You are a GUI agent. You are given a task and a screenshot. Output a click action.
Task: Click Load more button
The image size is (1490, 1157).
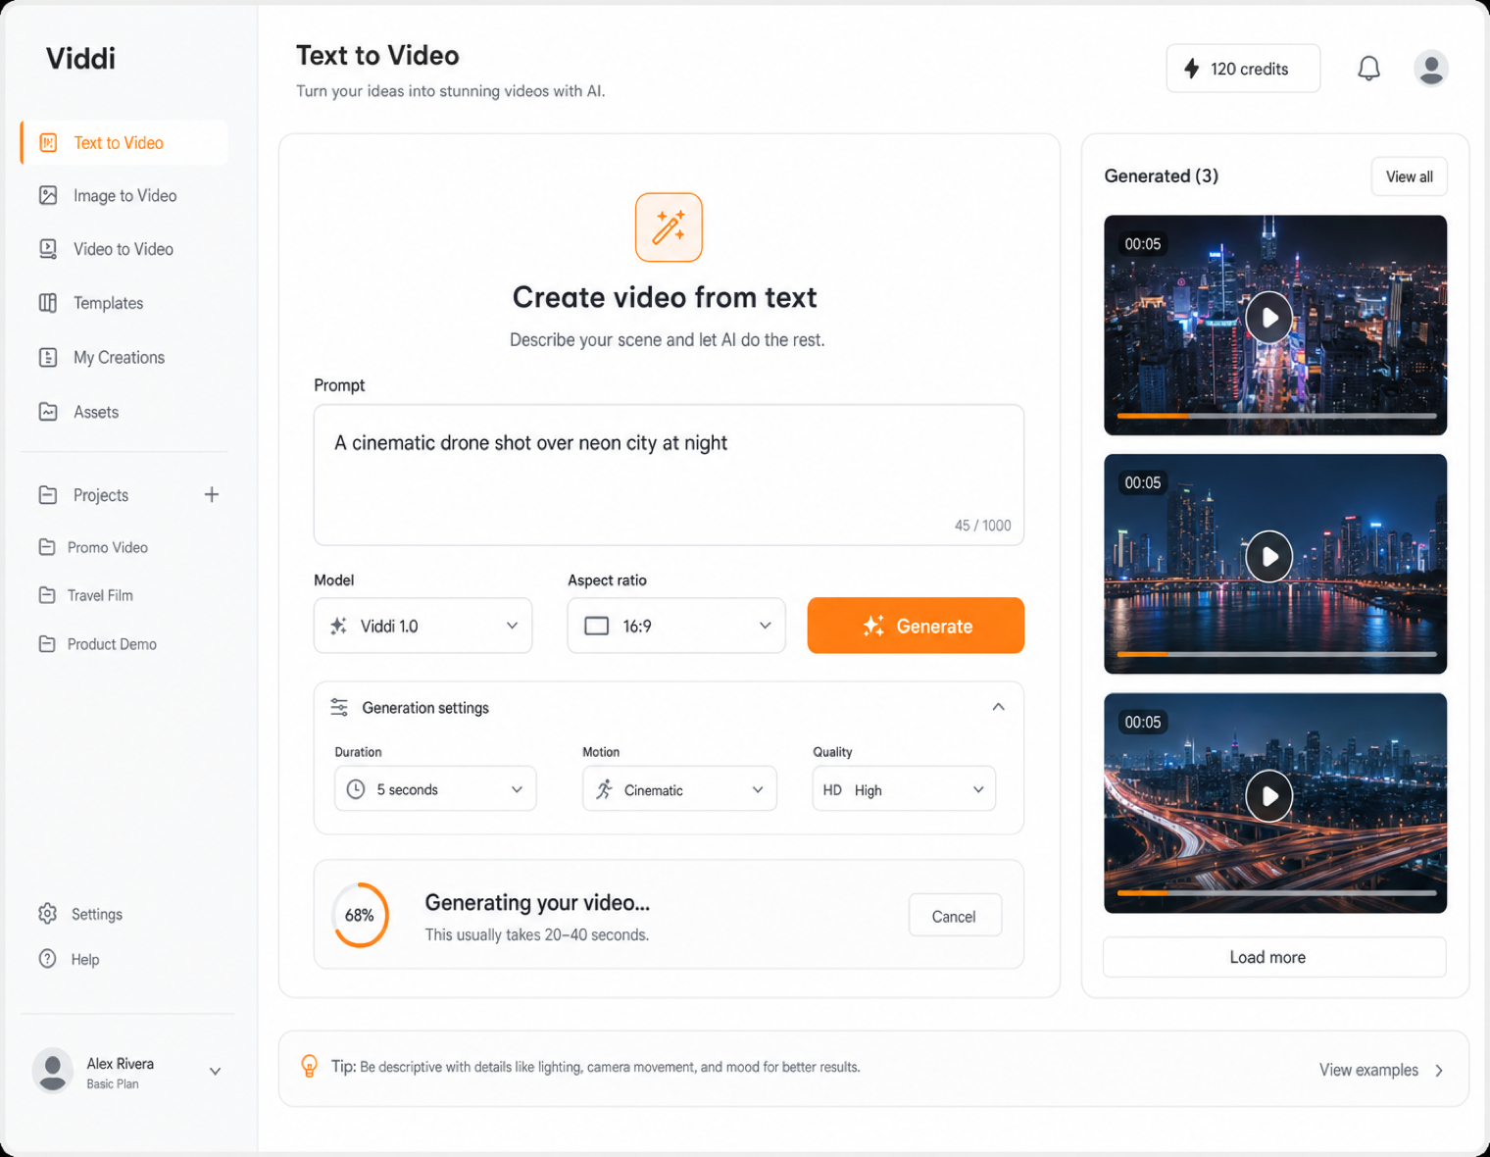click(1274, 957)
